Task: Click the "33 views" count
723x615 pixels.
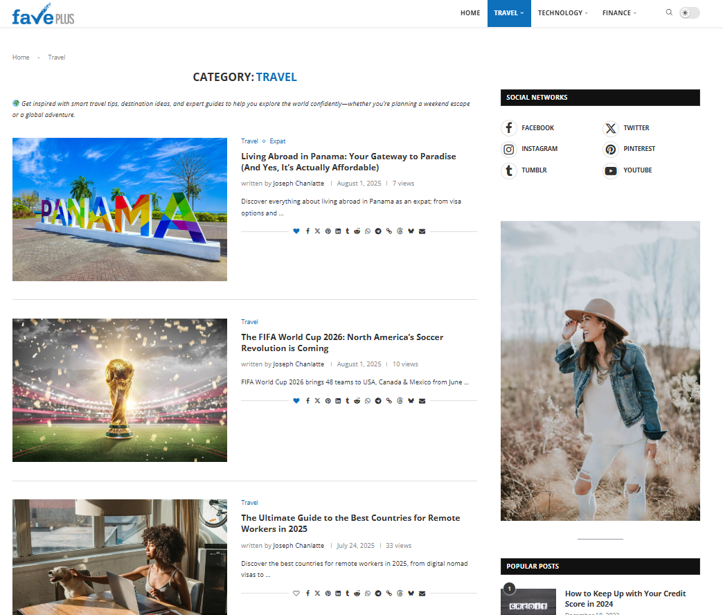Action: coord(398,545)
